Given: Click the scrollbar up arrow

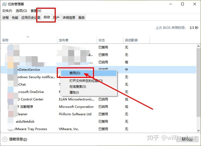Looking at the screenshot, I should 198,46.
